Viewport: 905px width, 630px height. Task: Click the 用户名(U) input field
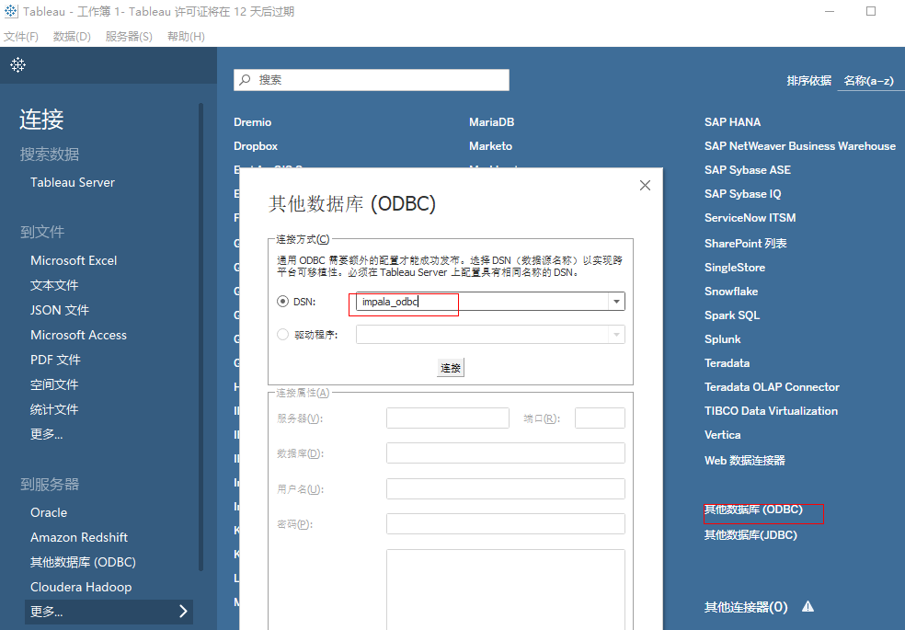click(x=506, y=488)
